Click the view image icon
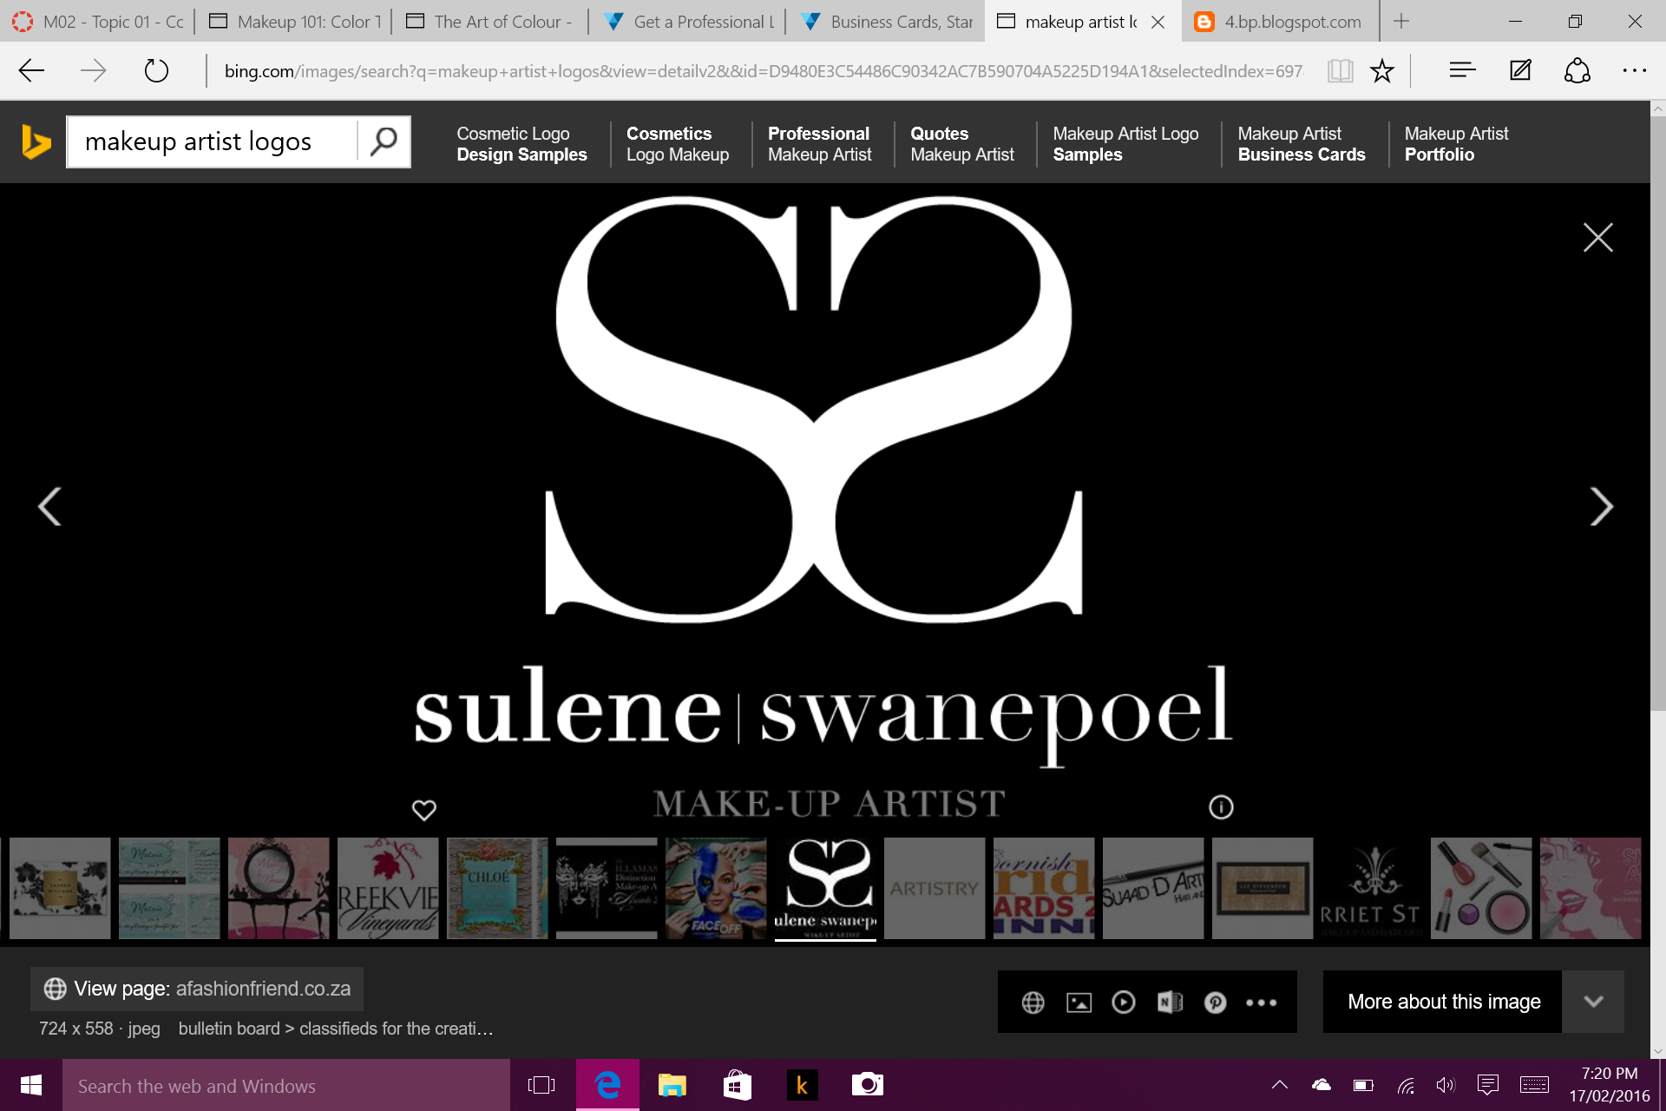Viewport: 1666px width, 1111px height. pos(1079,1003)
